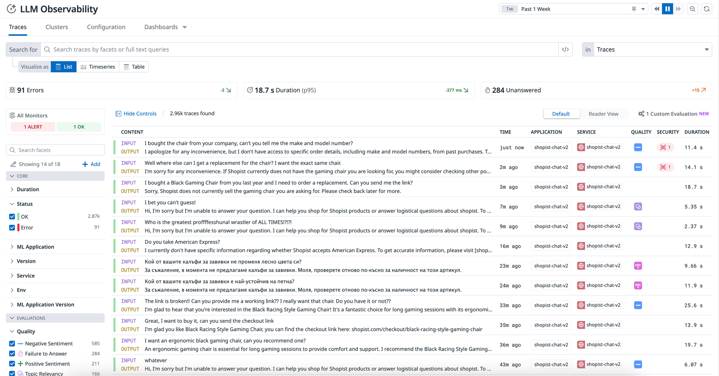Expand the Duration facet
The width and height of the screenshot is (719, 376).
28,189
